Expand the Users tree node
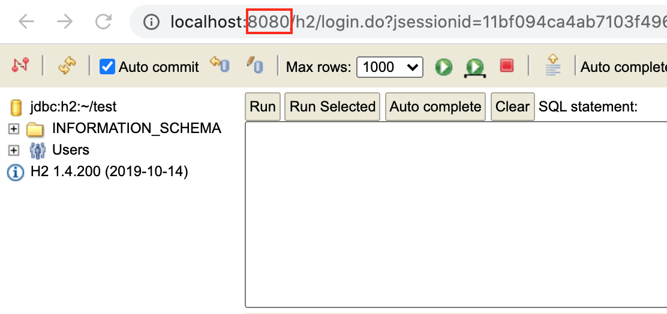The image size is (667, 314). [14, 150]
